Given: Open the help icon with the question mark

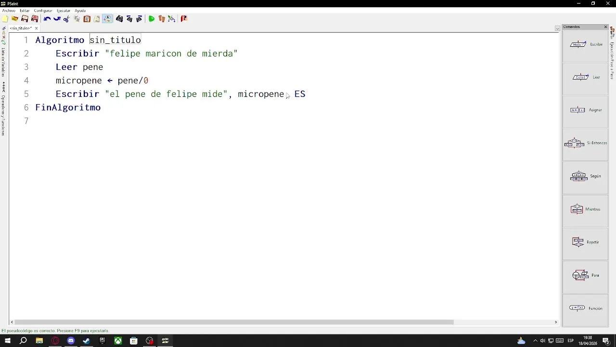Looking at the screenshot, I should point(184,19).
